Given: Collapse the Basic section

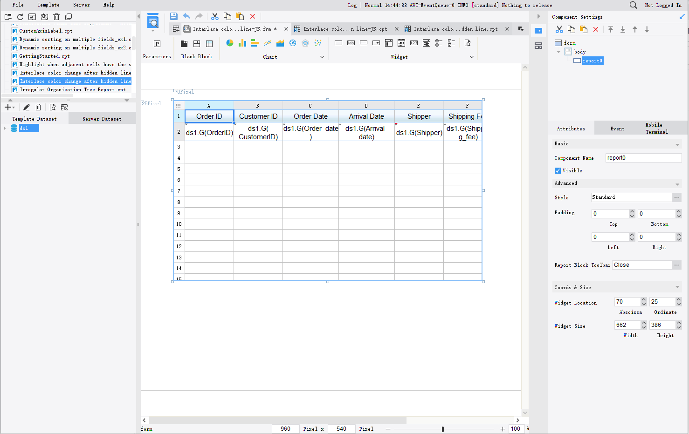Looking at the screenshot, I should tap(677, 145).
